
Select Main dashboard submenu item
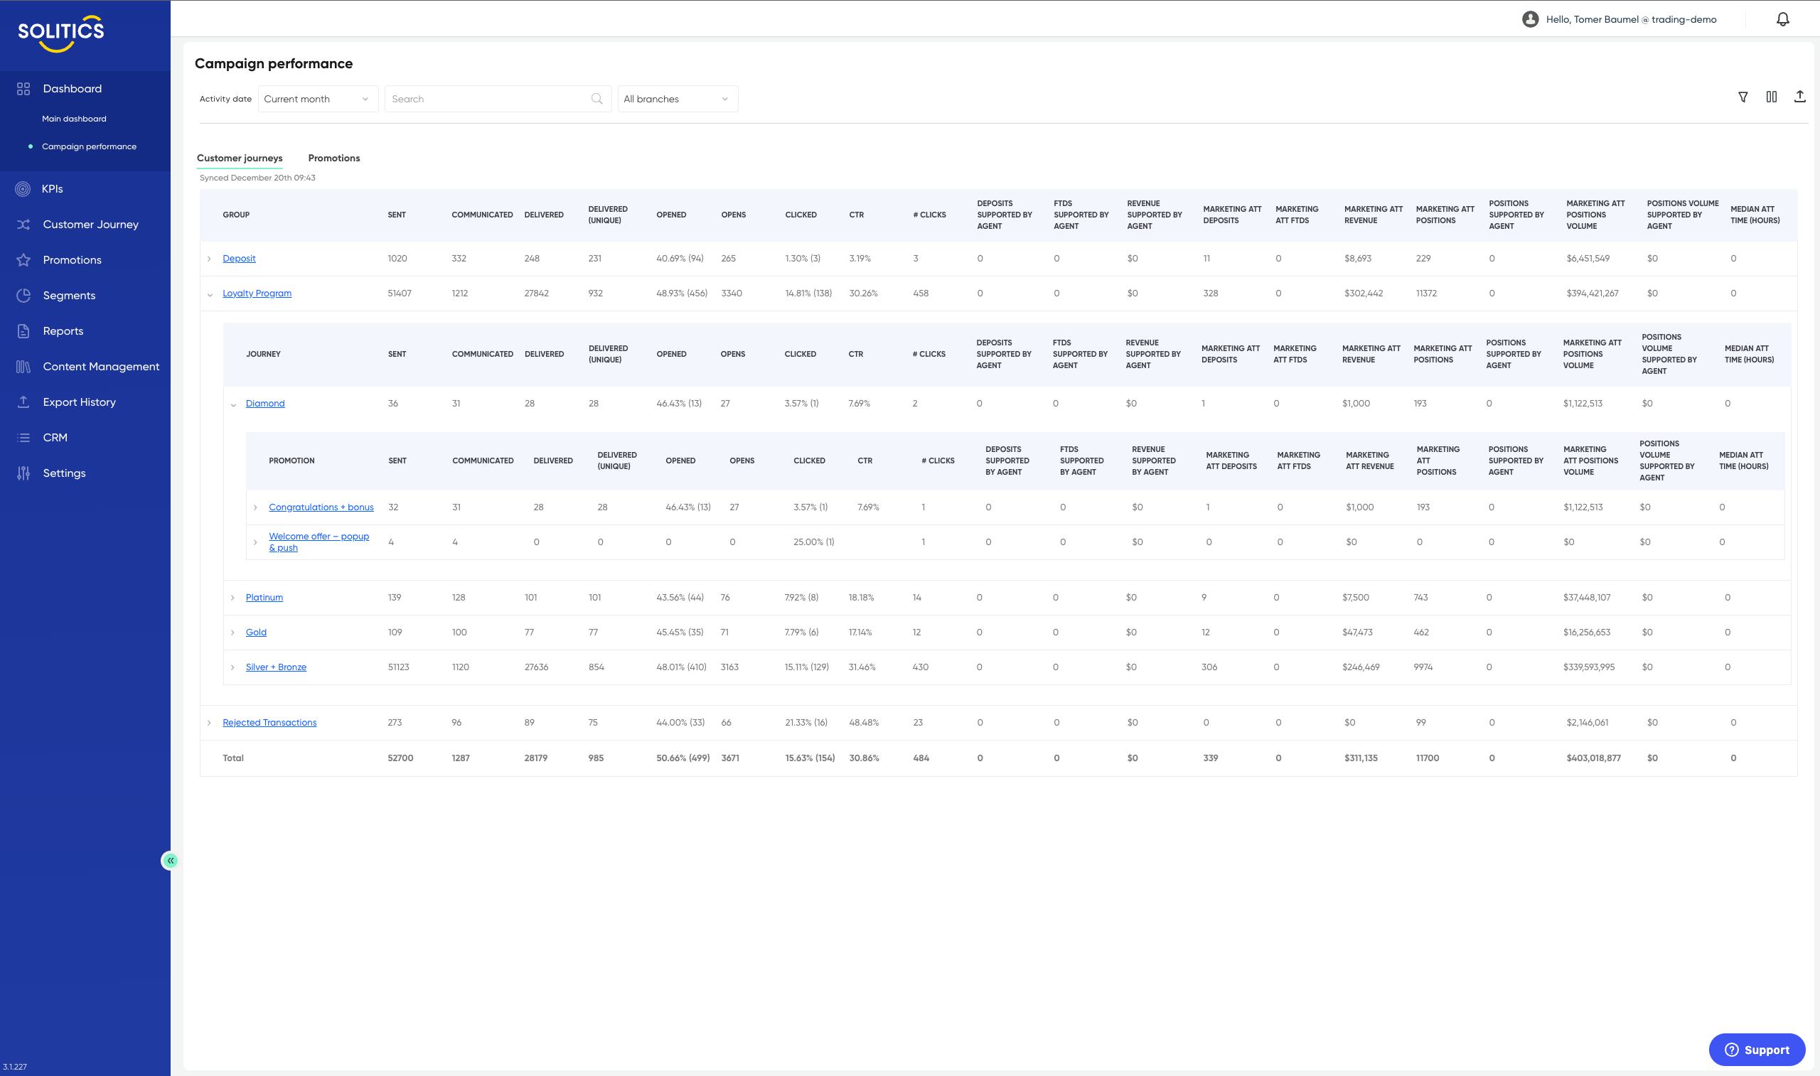point(74,118)
